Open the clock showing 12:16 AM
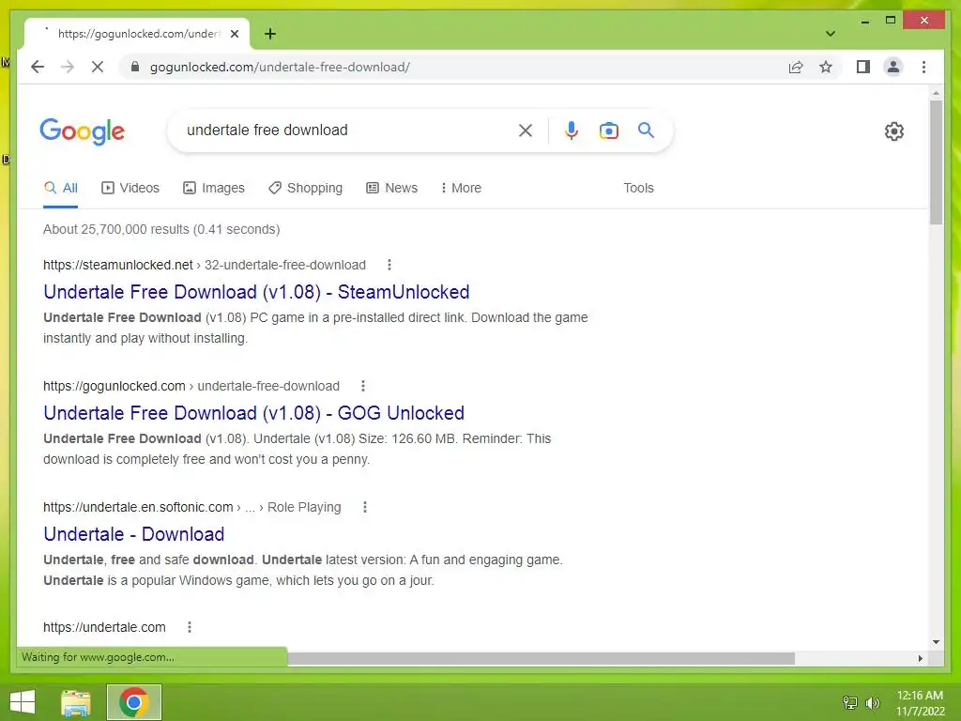 tap(920, 703)
